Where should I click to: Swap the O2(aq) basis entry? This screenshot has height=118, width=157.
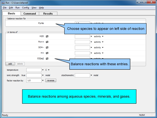(x=47, y=59)
